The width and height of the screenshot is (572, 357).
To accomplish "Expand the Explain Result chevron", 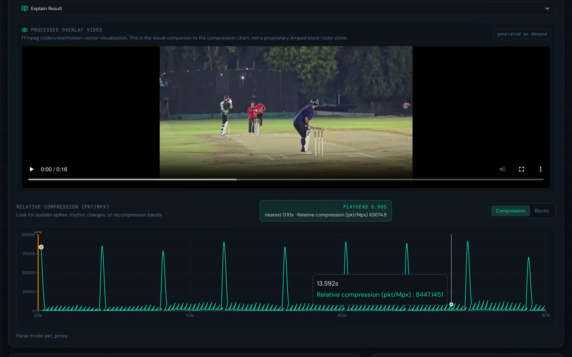I will [547, 9].
